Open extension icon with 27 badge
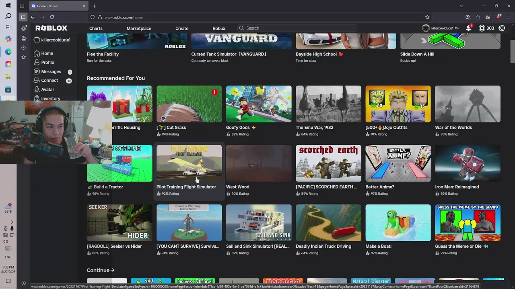The image size is (515, 289). pos(498,17)
